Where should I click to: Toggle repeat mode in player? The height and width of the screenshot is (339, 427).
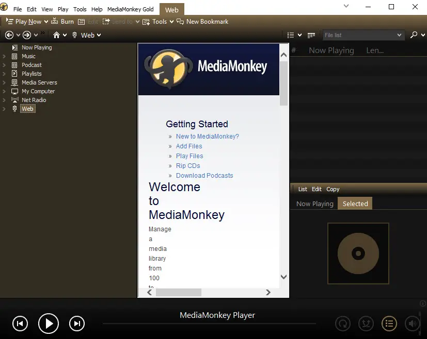(x=342, y=324)
